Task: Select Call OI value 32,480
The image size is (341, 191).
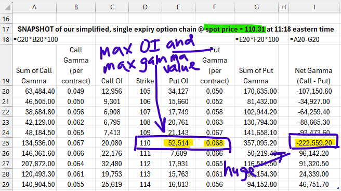Action: click(x=112, y=164)
